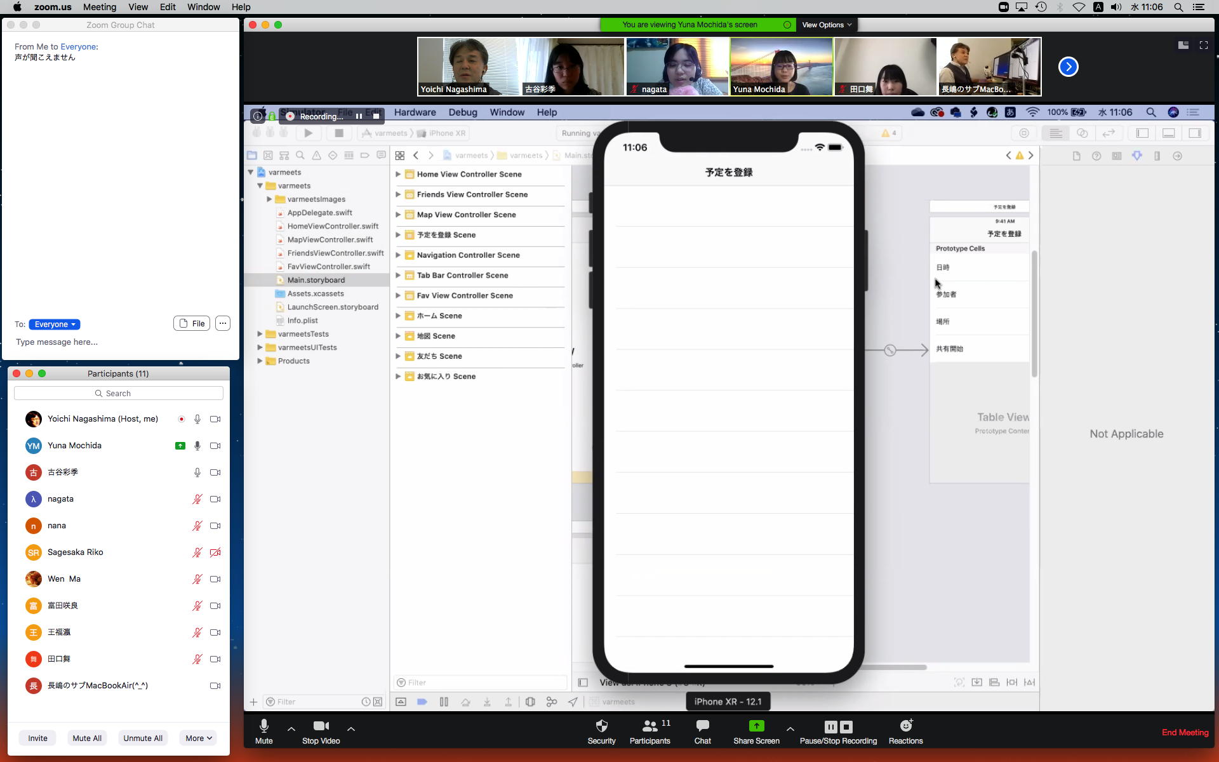Open the Meeting menu
Screen dimensions: 1219x762
100,7
